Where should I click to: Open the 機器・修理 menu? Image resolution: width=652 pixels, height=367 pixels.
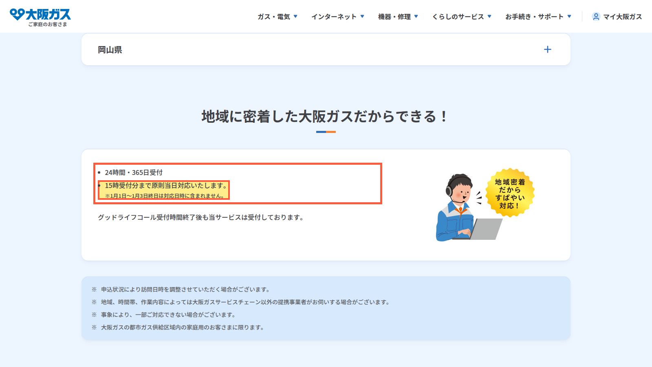[x=398, y=17]
